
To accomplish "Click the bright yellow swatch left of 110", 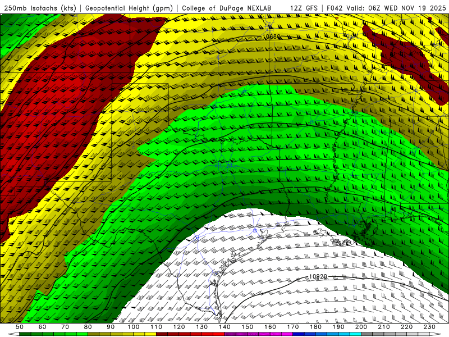I will [x=150, y=334].
